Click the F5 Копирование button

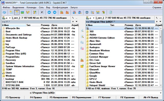click(x=59, y=97)
